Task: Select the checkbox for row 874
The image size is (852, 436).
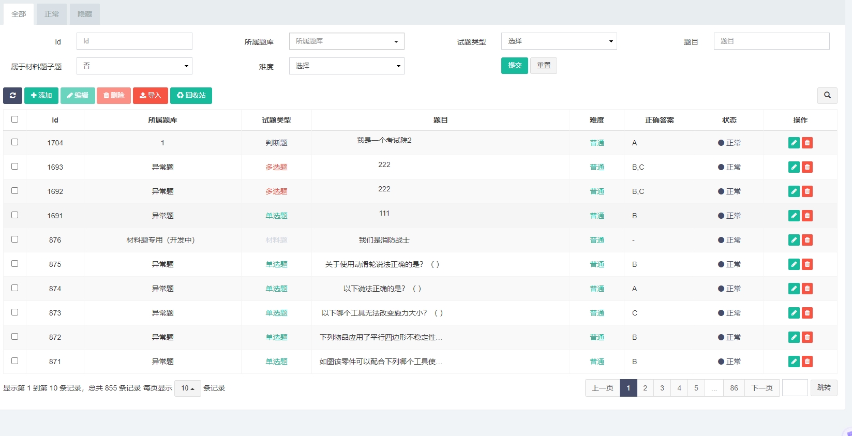Action: [x=14, y=288]
